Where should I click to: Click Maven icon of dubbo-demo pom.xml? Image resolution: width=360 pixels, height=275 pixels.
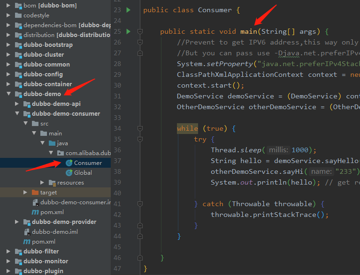(27, 242)
